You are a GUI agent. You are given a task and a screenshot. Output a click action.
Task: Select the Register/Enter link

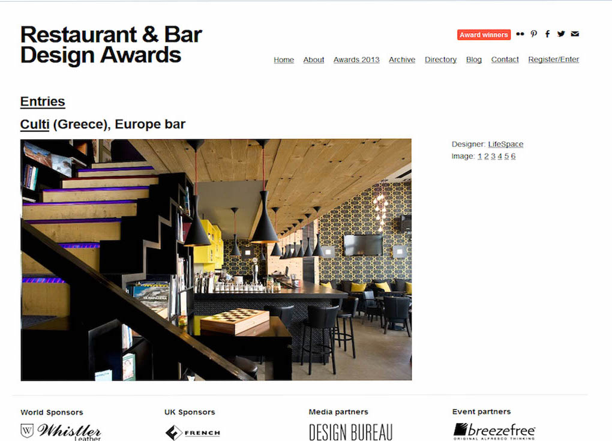point(553,59)
